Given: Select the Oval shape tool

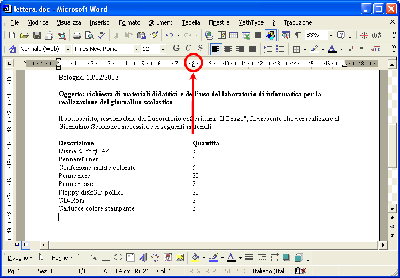Looking at the screenshot, I should pos(118,258).
